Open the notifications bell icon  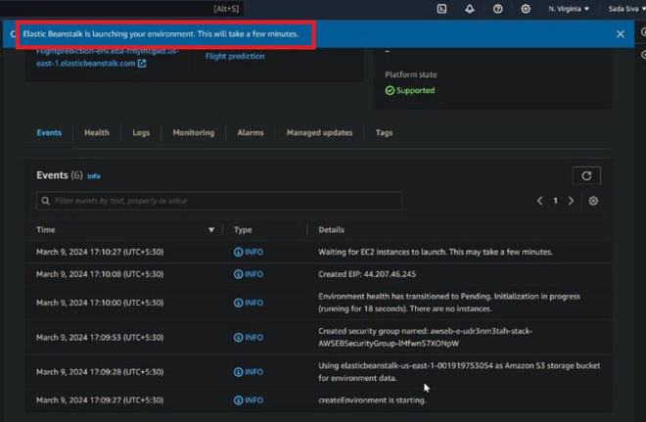click(469, 9)
